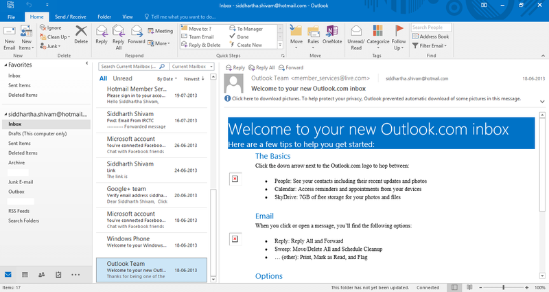Collapse the Favorites section
This screenshot has height=292, width=549.
(x=5, y=65)
